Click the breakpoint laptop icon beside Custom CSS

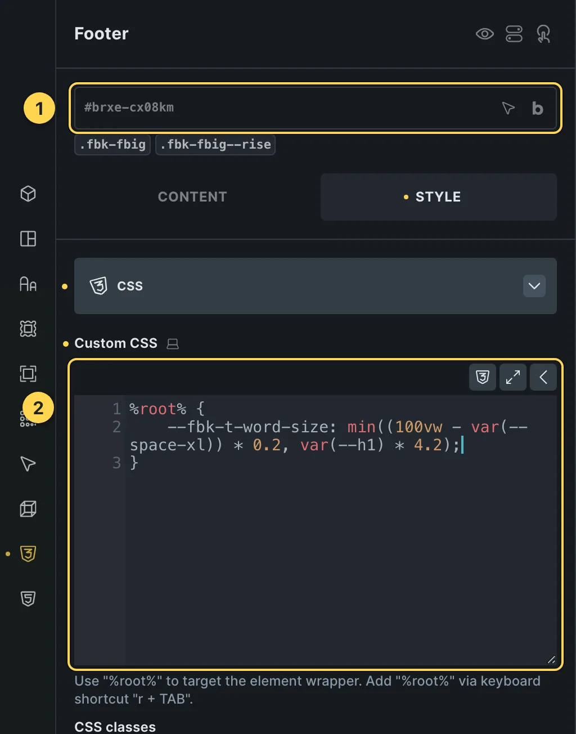173,344
